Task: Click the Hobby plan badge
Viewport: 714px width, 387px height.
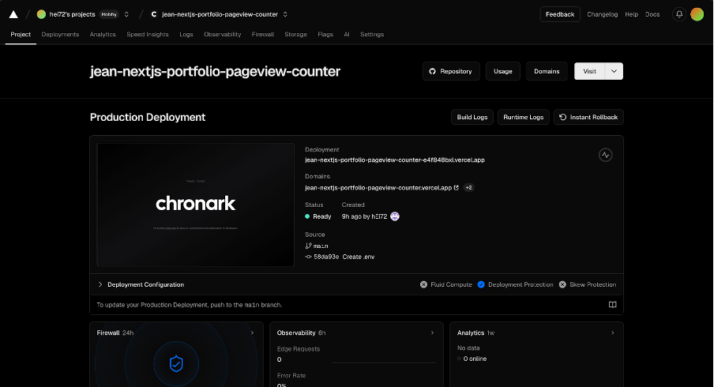Action: (x=109, y=14)
